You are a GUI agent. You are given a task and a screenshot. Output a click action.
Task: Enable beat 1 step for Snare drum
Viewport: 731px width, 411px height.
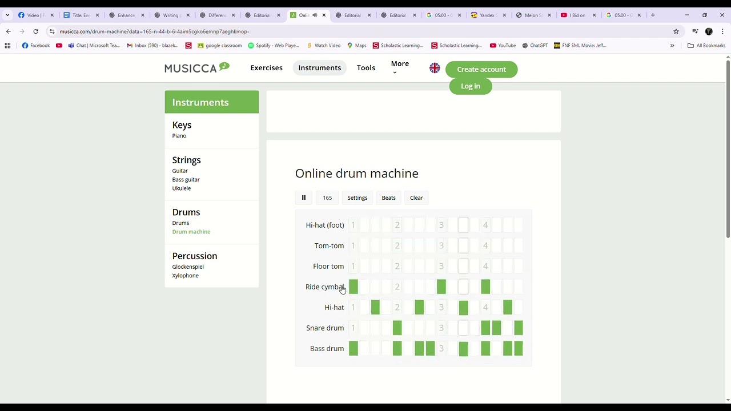click(x=353, y=328)
